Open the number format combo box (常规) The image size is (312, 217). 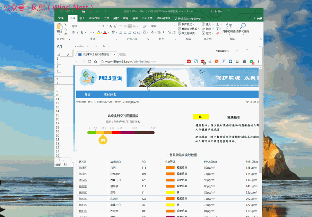(x=163, y=26)
